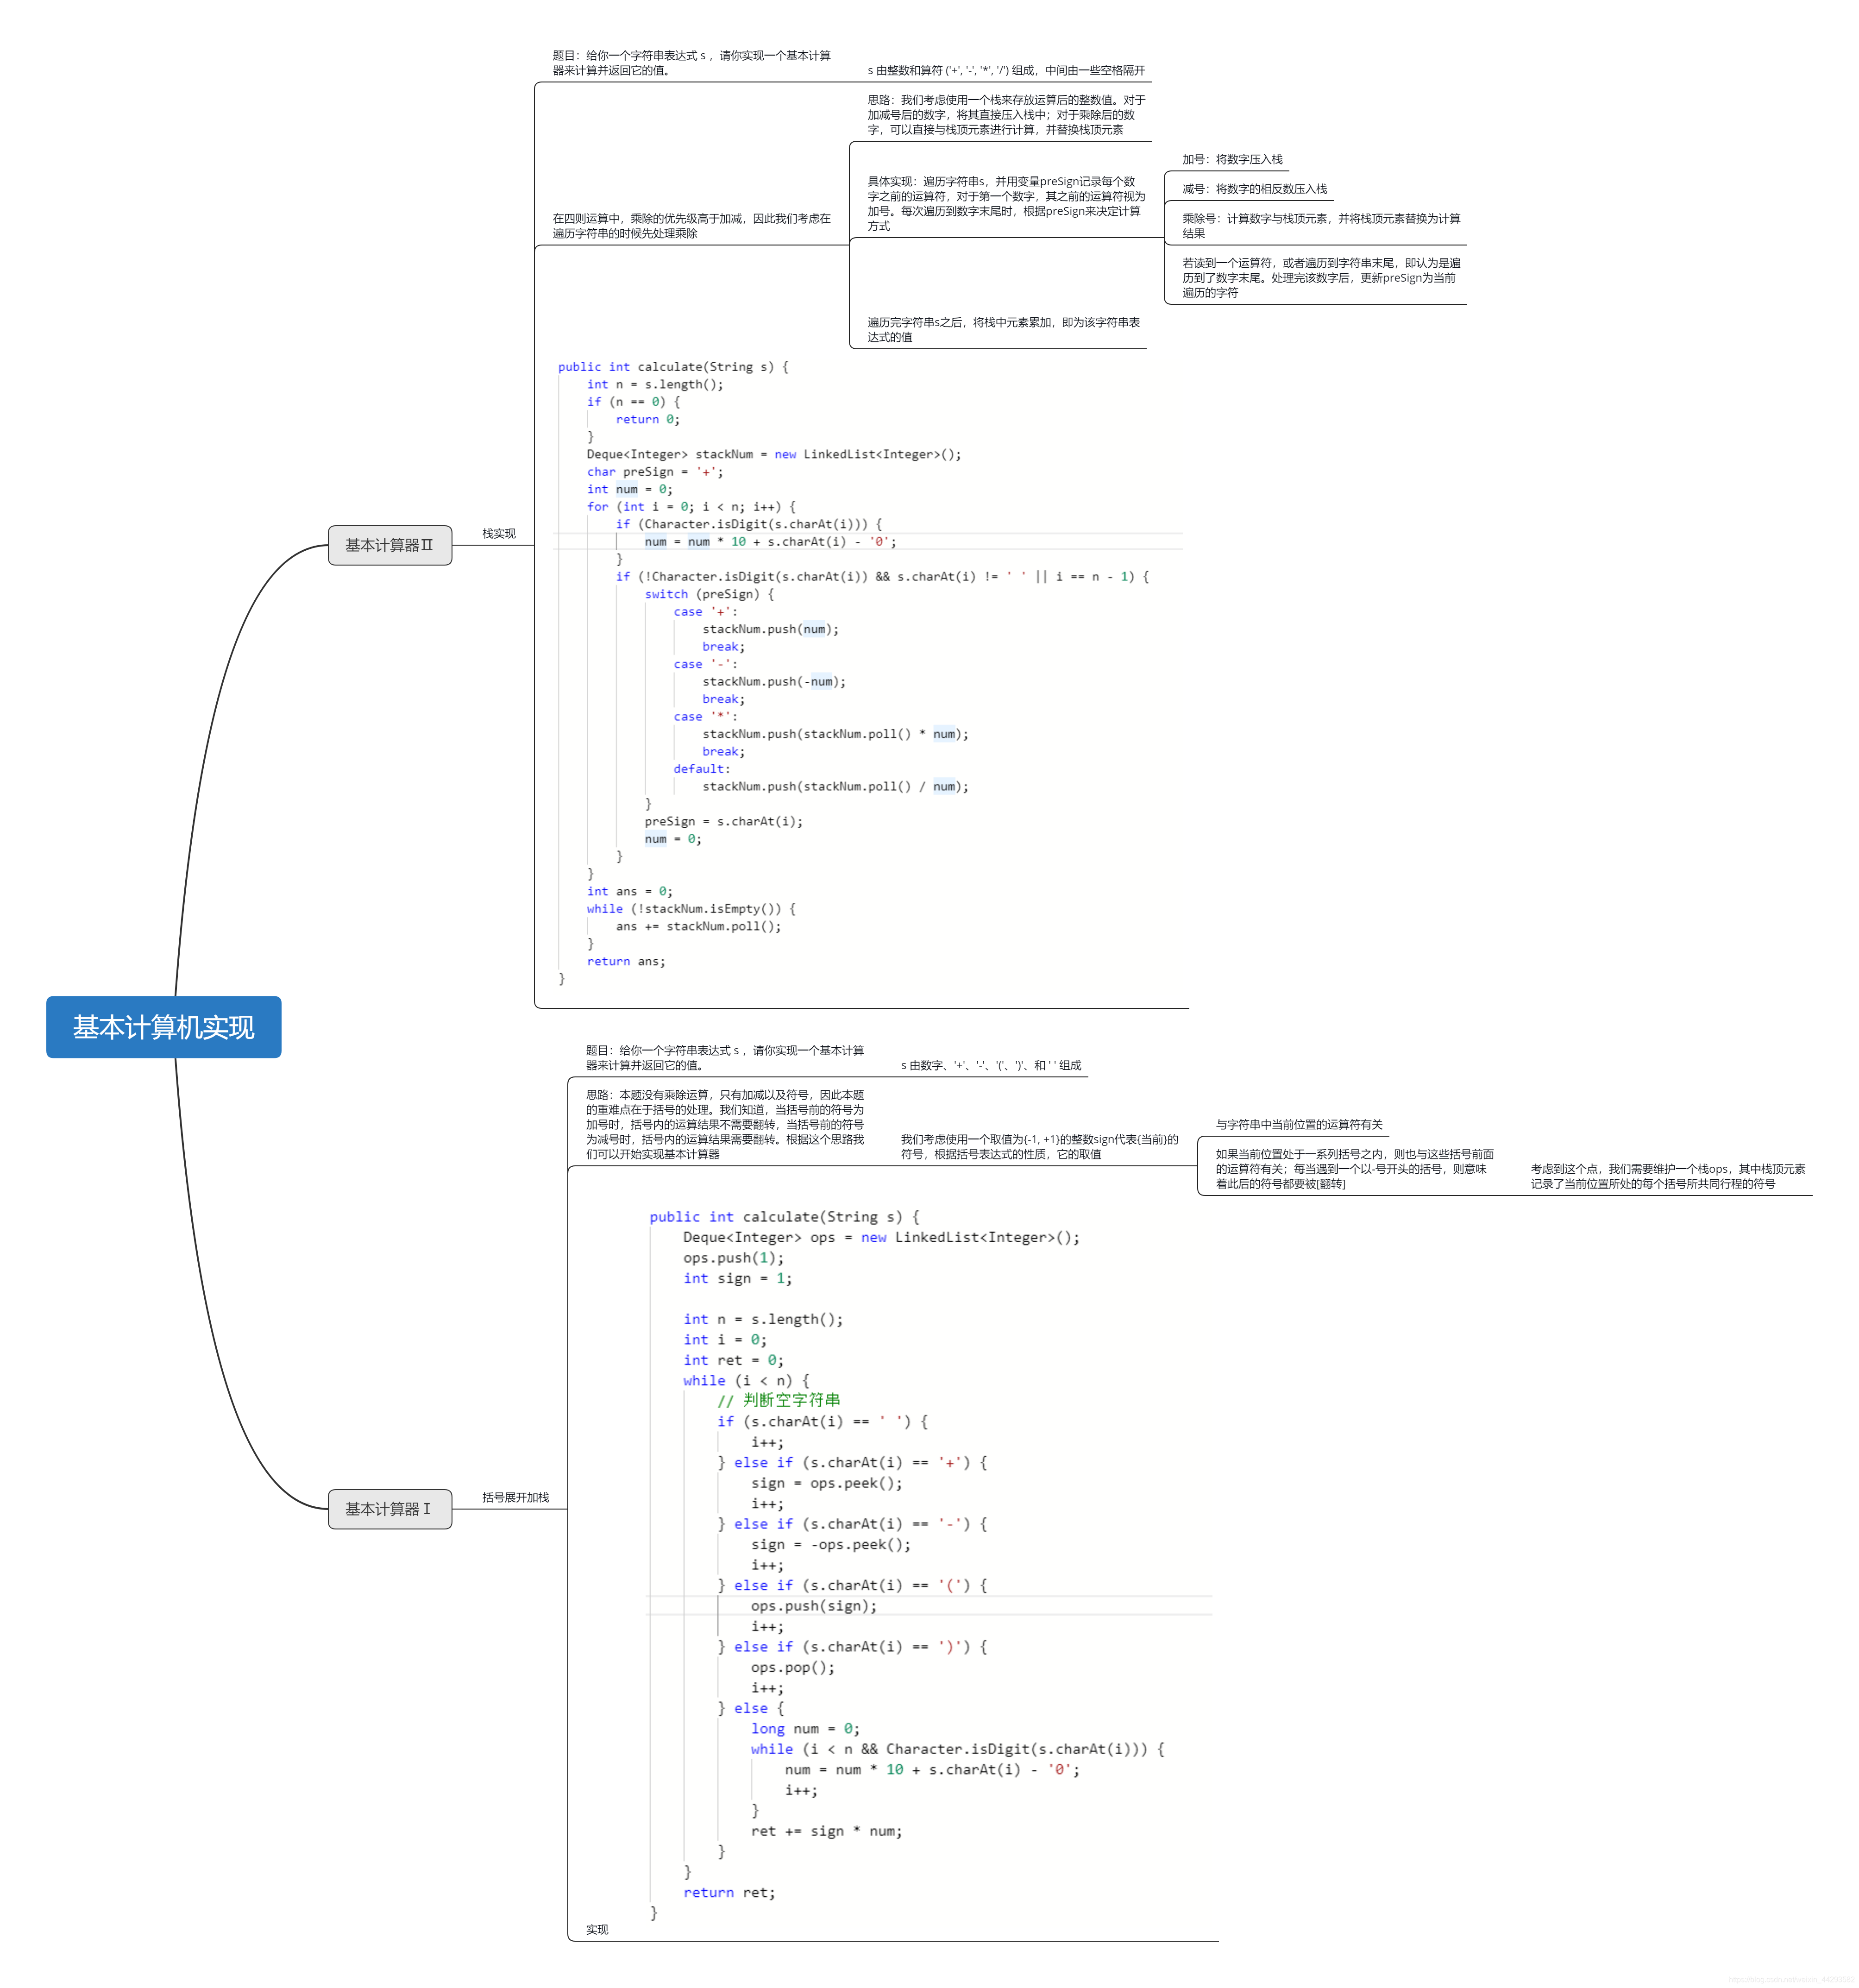Select node 在四则运算中 乘除的优先级高于加减
1859x1988 pixels.
691,226
